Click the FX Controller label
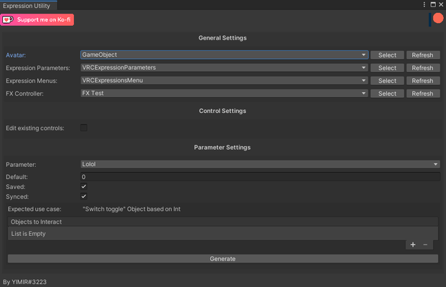Image resolution: width=446 pixels, height=287 pixels. click(x=24, y=94)
